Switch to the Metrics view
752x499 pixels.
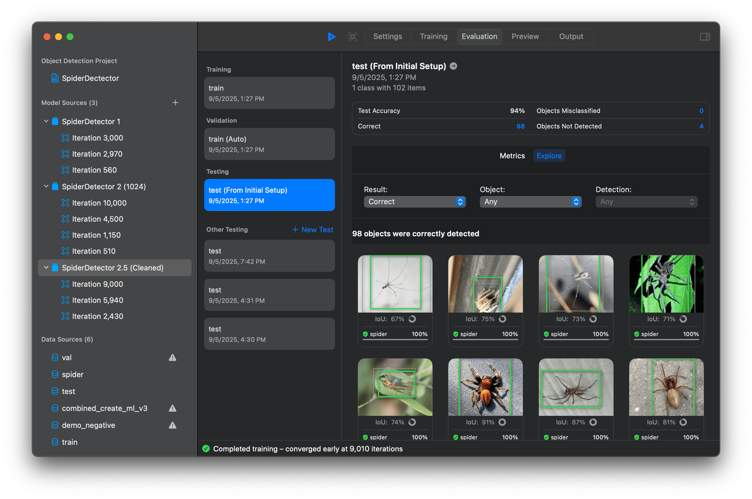[512, 155]
